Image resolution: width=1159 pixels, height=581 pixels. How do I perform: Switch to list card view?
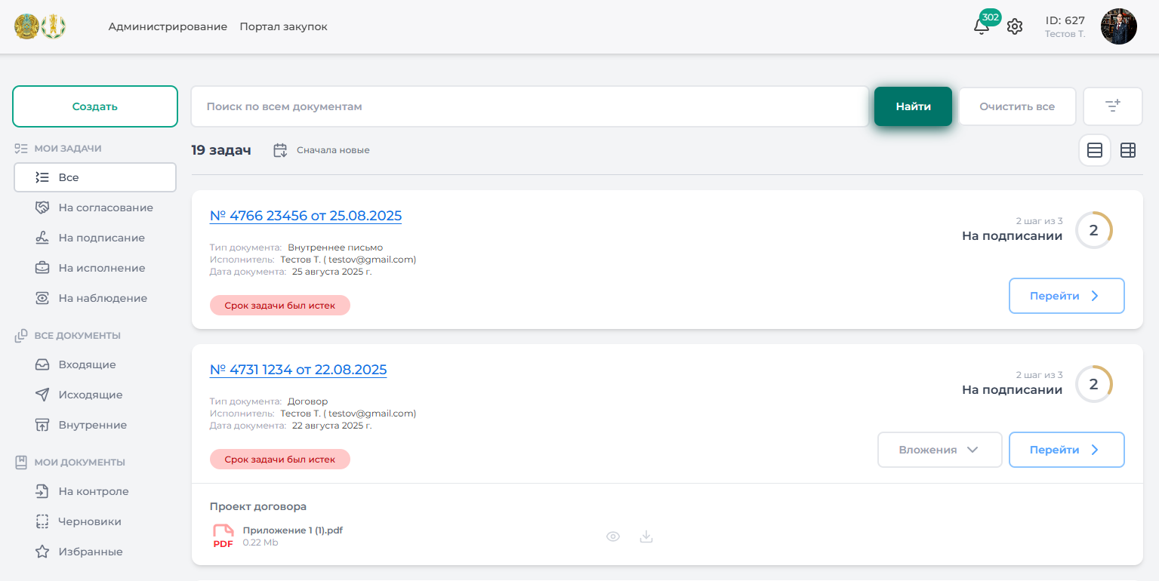[x=1094, y=150]
